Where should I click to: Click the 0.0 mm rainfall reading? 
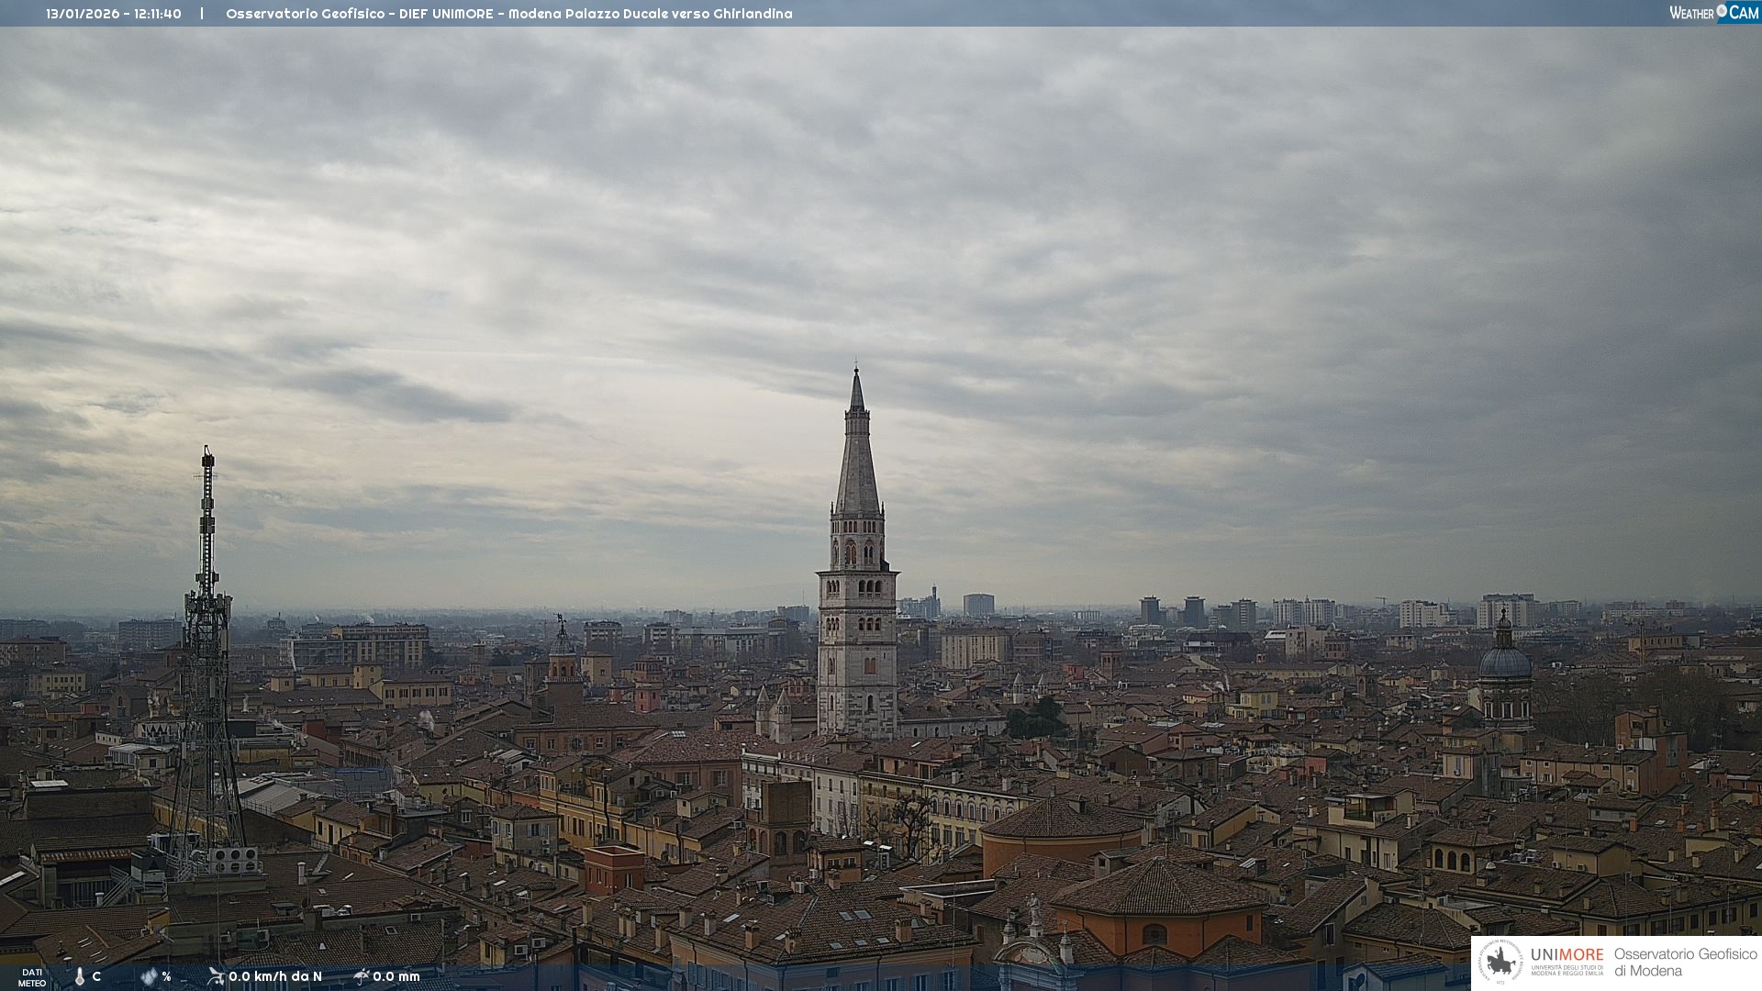point(396,976)
